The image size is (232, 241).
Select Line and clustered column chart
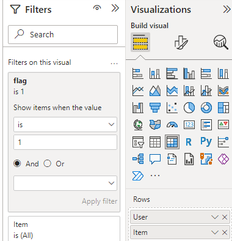(206, 91)
